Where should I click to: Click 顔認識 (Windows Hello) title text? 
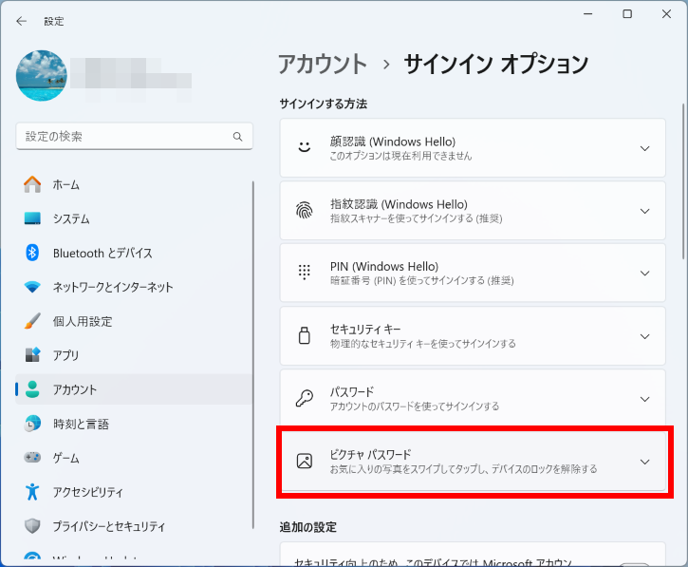pyautogui.click(x=393, y=142)
